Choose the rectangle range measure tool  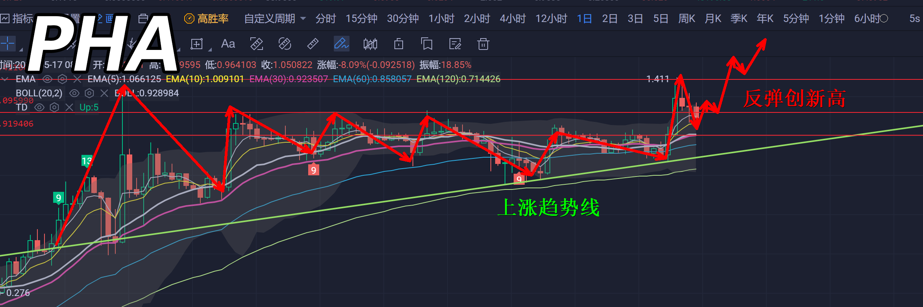tap(196, 44)
